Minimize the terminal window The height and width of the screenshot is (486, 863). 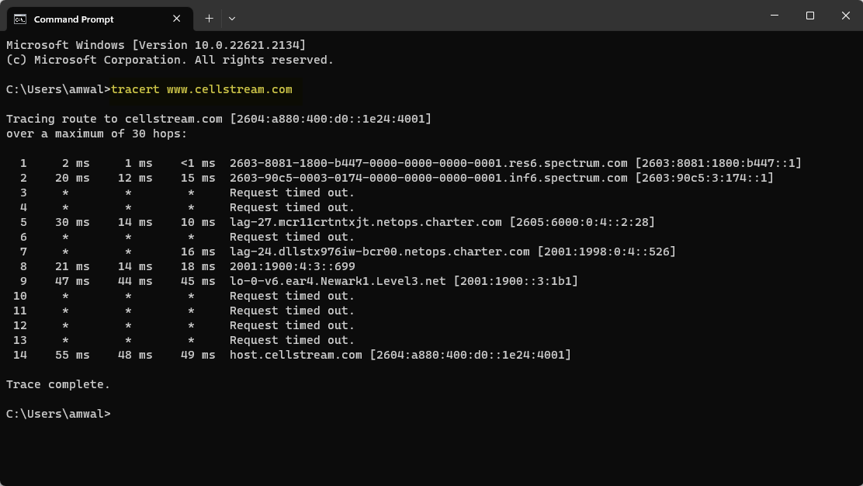775,16
